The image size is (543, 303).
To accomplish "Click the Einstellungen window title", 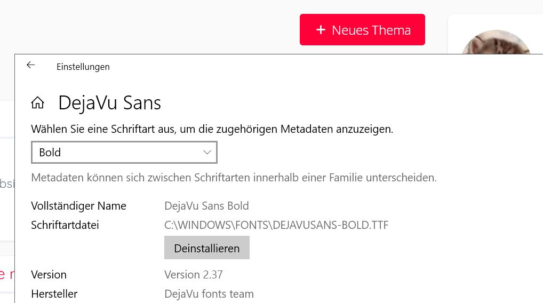I will click(x=83, y=67).
